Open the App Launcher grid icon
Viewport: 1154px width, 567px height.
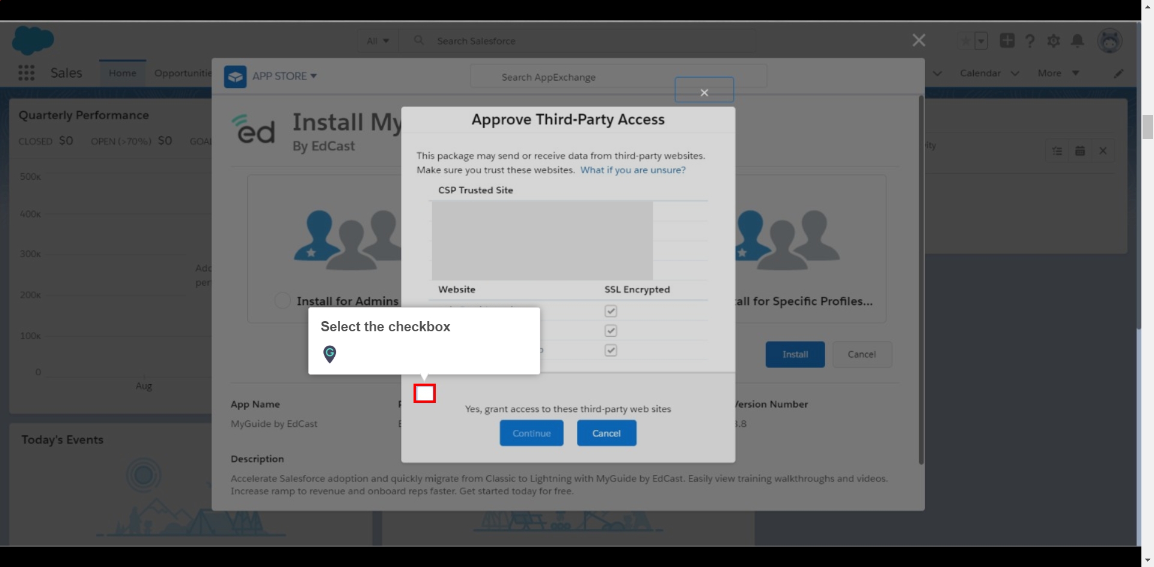point(26,73)
